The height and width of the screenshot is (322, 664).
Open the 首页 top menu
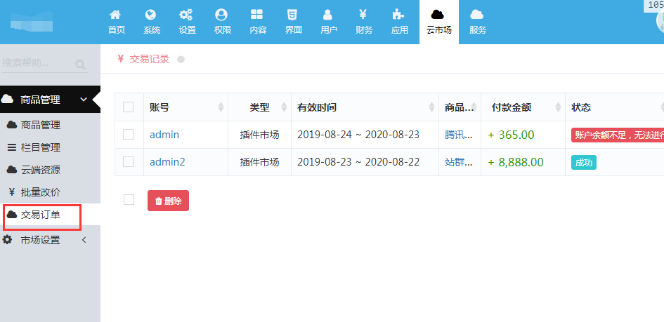(x=117, y=22)
